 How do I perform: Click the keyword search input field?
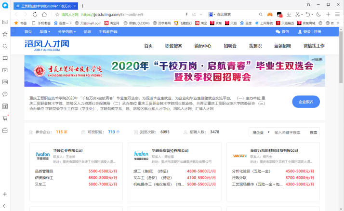pyautogui.click(x=290, y=132)
